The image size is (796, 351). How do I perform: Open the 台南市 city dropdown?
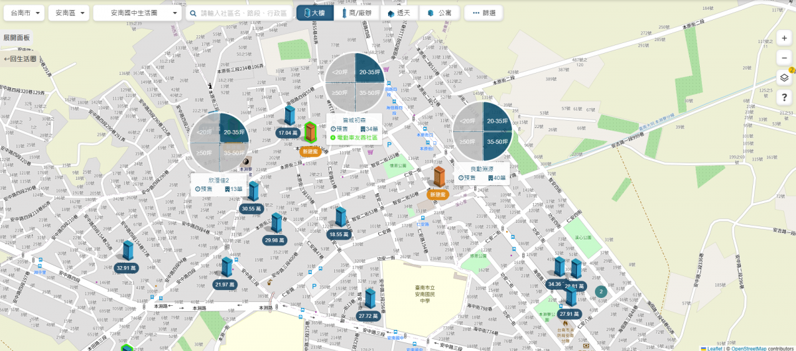click(x=23, y=13)
